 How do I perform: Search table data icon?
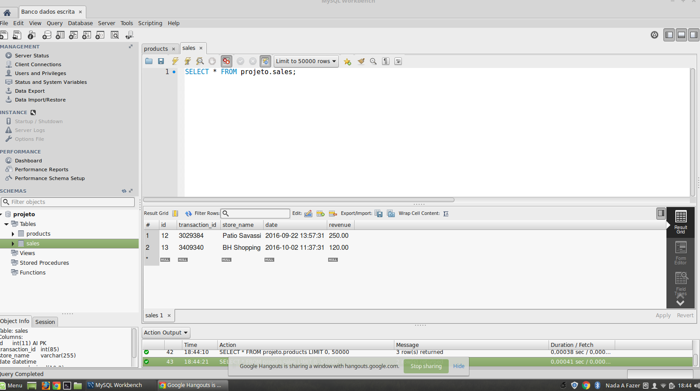point(114,35)
